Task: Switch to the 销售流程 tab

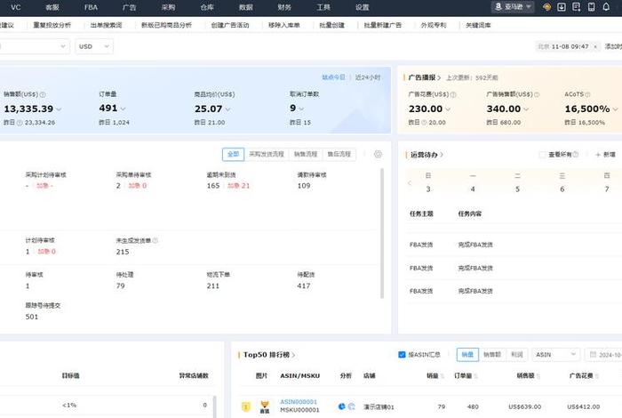Action: (x=306, y=155)
